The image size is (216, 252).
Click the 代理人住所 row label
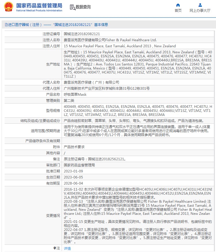pos(51,89)
